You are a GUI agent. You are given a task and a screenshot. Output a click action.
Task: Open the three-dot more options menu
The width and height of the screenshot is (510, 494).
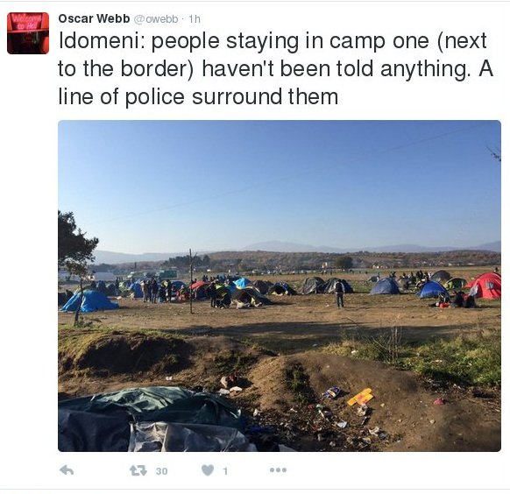(x=278, y=470)
